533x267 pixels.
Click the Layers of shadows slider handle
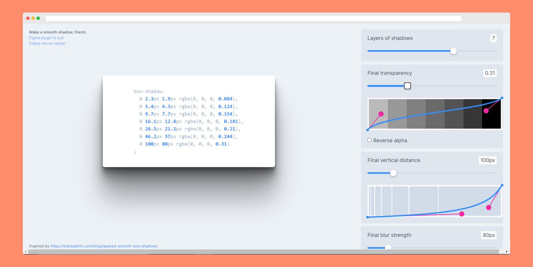[x=453, y=51]
